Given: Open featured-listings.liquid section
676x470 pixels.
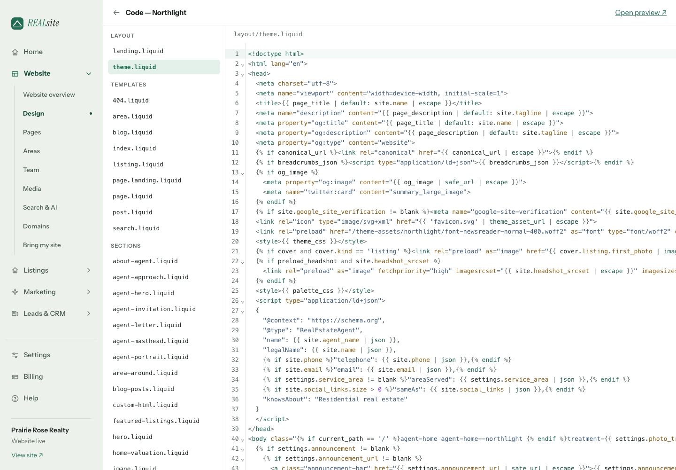Looking at the screenshot, I should 164,421.
